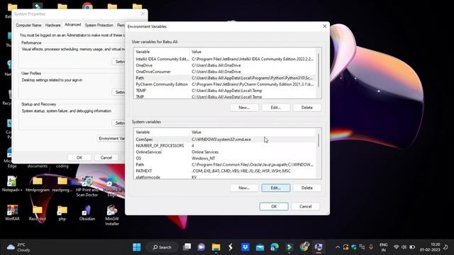The width and height of the screenshot is (454, 255).
Task: Open the Notepad++ desktop shortcut
Action: [x=12, y=183]
